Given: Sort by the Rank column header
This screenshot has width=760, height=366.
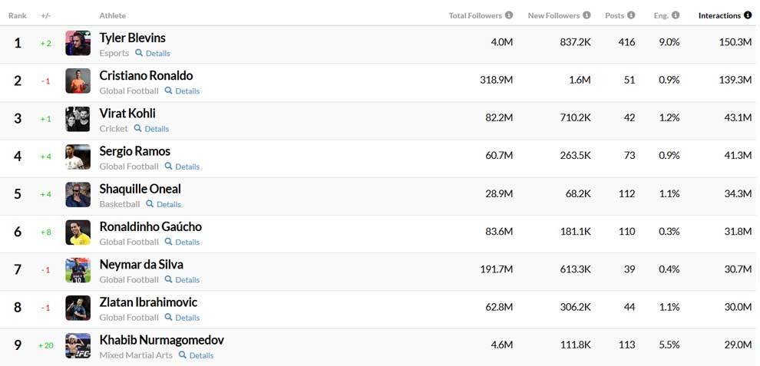Looking at the screenshot, I should pyautogui.click(x=17, y=15).
